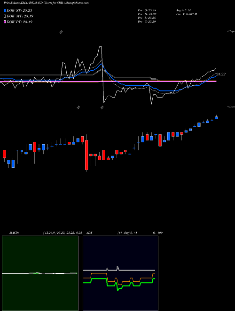Select the 'DOW PT: 25.19' legend text
Viewport: 235px width, 311px height.
[x=19, y=22]
